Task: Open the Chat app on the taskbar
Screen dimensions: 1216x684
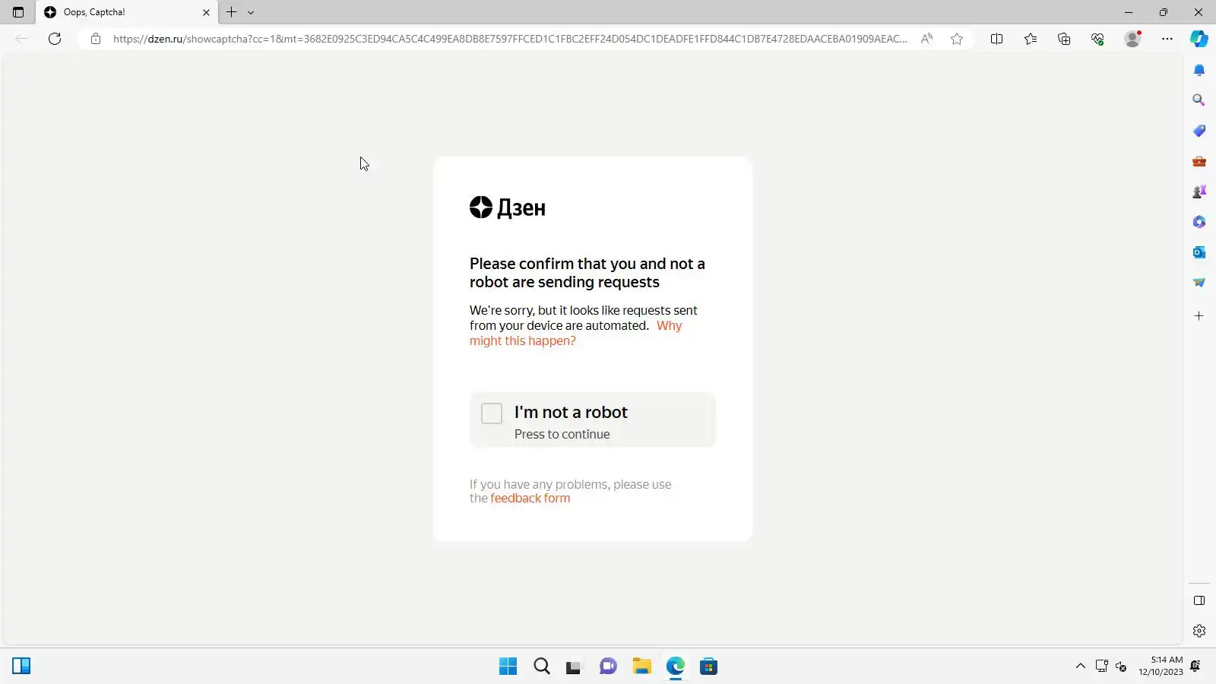Action: coord(608,667)
